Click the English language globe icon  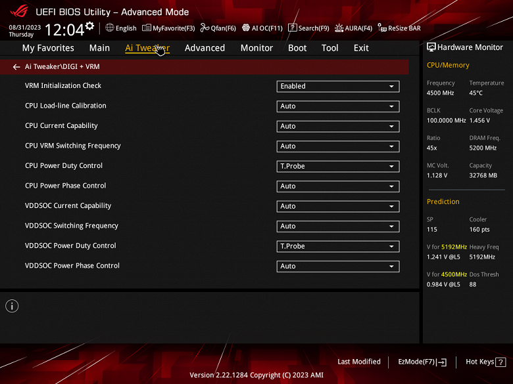tap(110, 28)
